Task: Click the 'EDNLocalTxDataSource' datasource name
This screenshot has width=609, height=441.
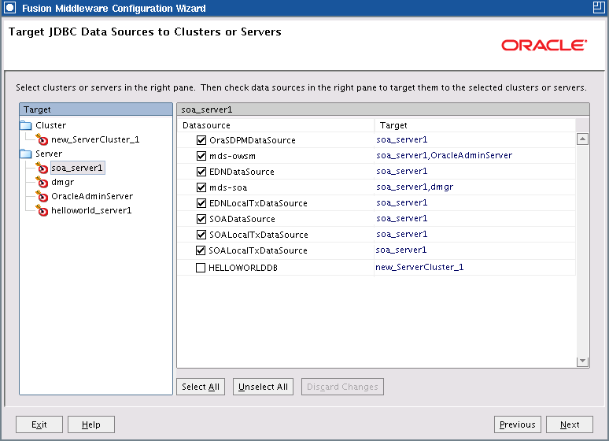Action: tap(258, 203)
